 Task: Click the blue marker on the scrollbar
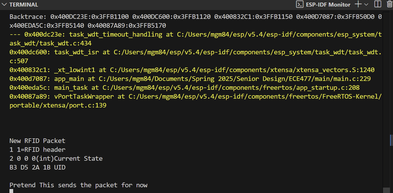click(391, 140)
